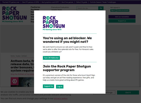
Task: Click the Go search button
Action: click(x=101, y=8)
